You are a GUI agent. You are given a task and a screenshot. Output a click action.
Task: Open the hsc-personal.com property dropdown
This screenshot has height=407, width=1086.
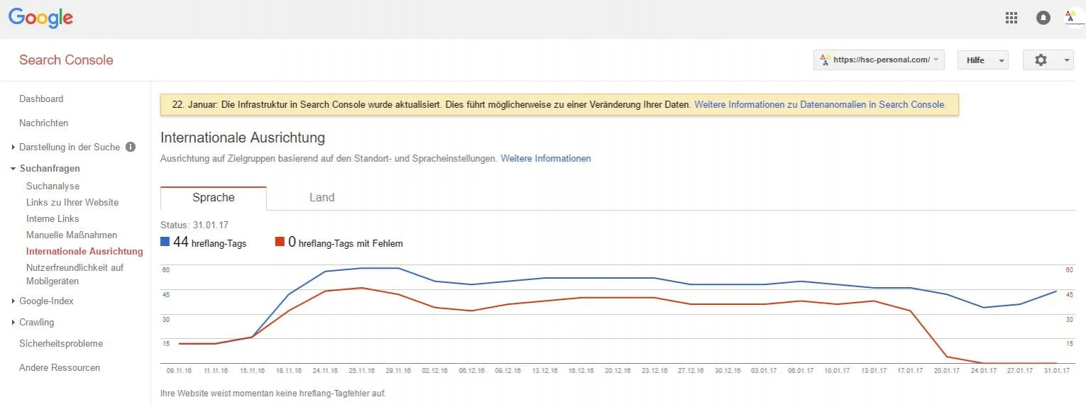pyautogui.click(x=879, y=60)
